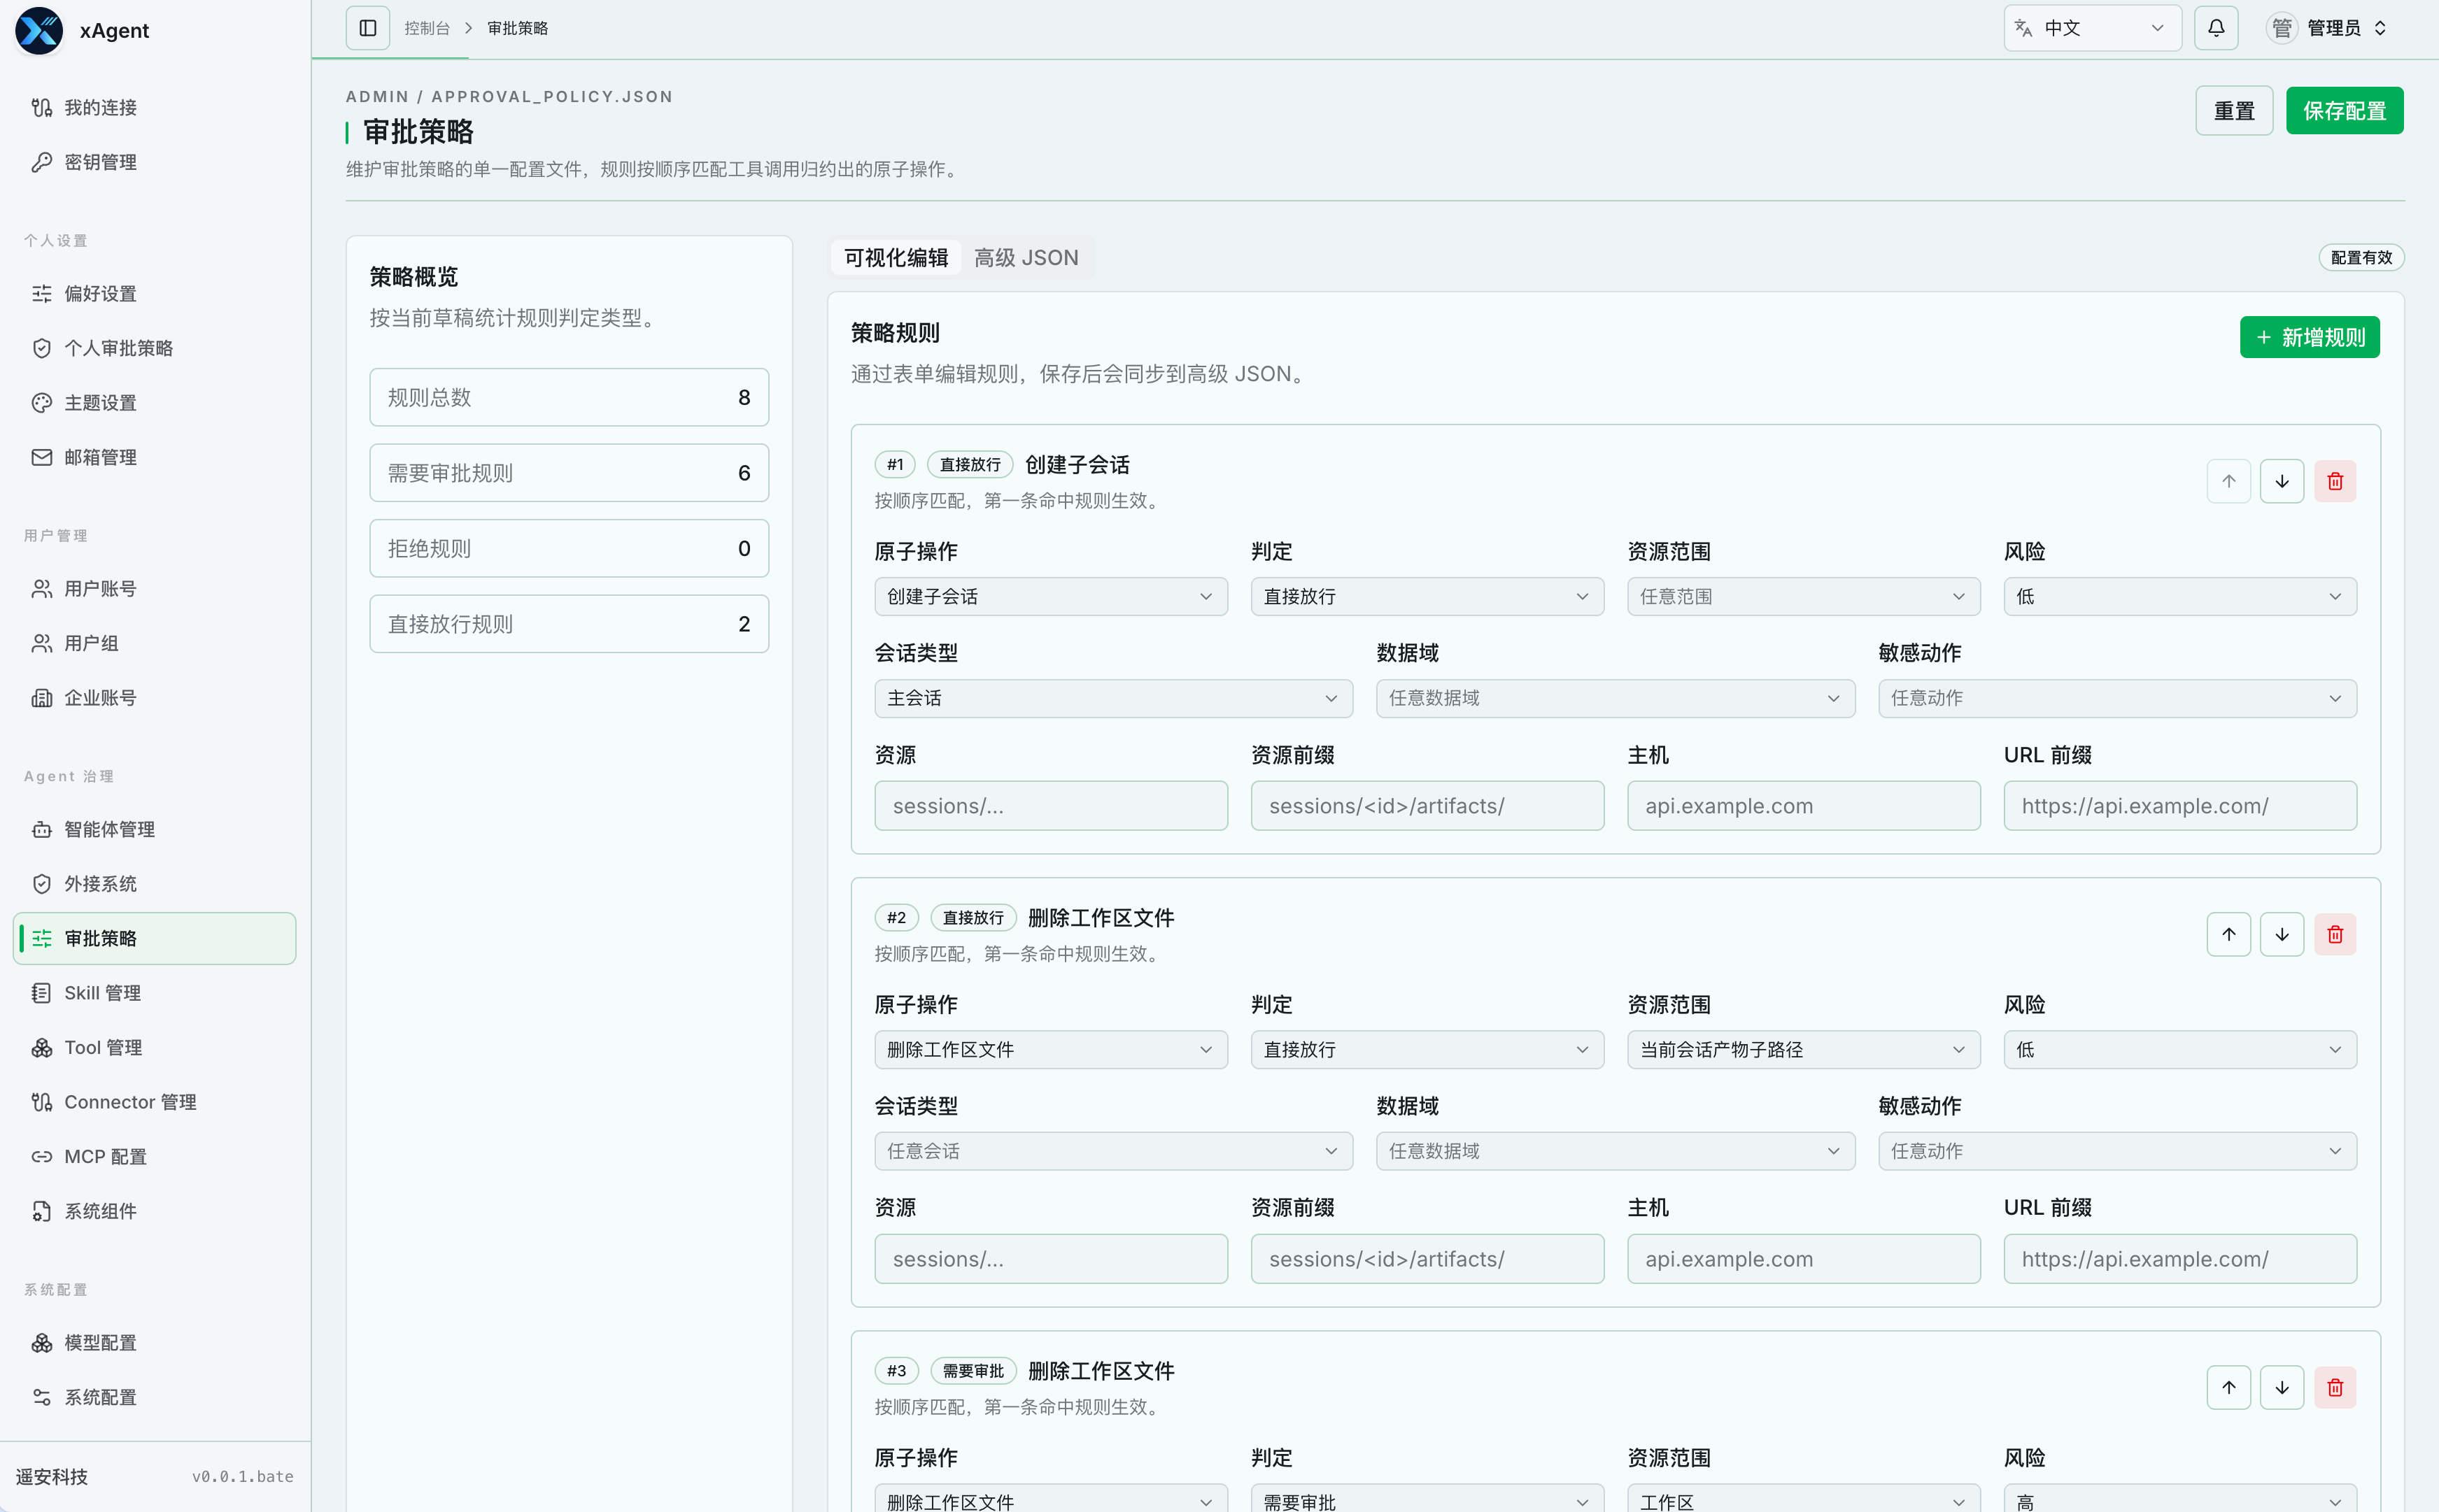Image resolution: width=2439 pixels, height=1512 pixels.
Task: Toggle the sidebar panel icon
Action: (367, 28)
